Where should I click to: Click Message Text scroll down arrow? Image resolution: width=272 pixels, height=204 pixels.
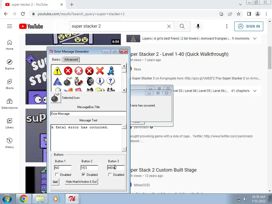[x=124, y=149]
